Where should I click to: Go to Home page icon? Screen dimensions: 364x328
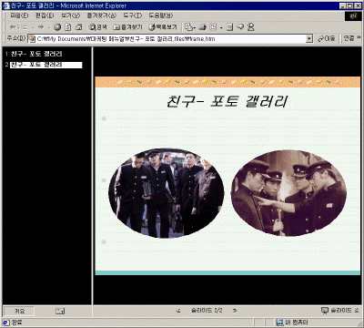point(79,27)
